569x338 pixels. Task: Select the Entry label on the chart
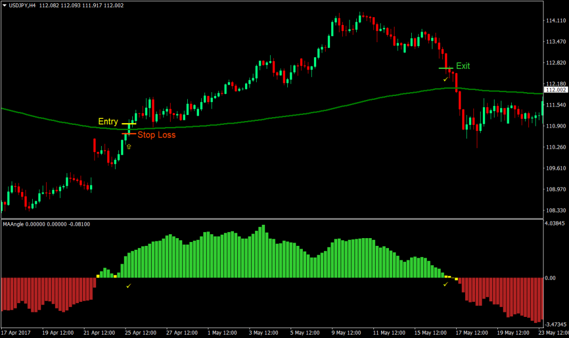click(108, 122)
